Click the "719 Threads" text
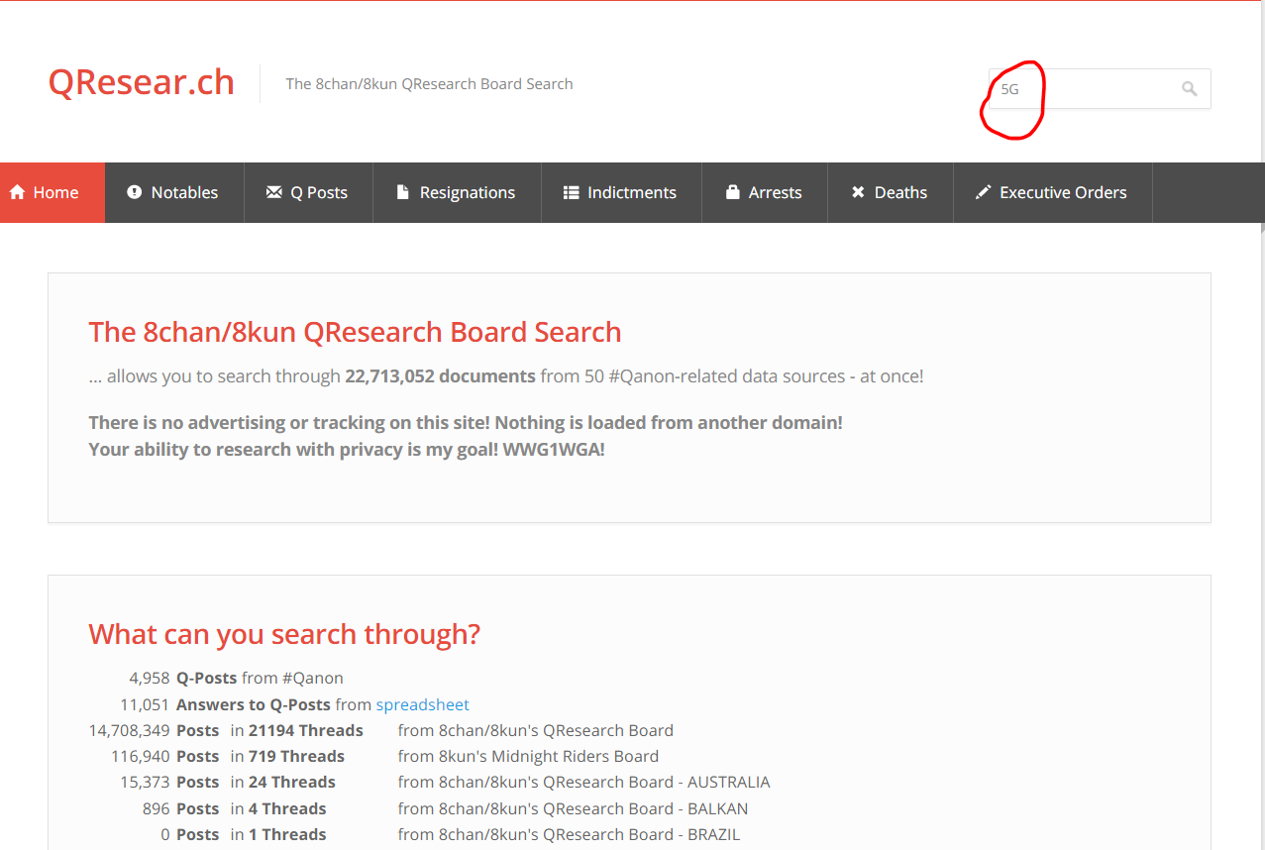The height and width of the screenshot is (850, 1265). tap(296, 757)
